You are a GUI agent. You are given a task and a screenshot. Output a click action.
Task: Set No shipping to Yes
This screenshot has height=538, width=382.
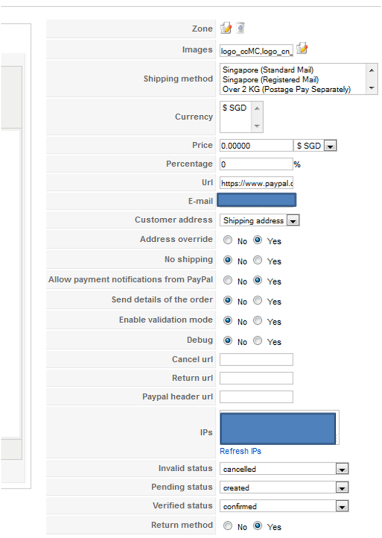pyautogui.click(x=258, y=260)
